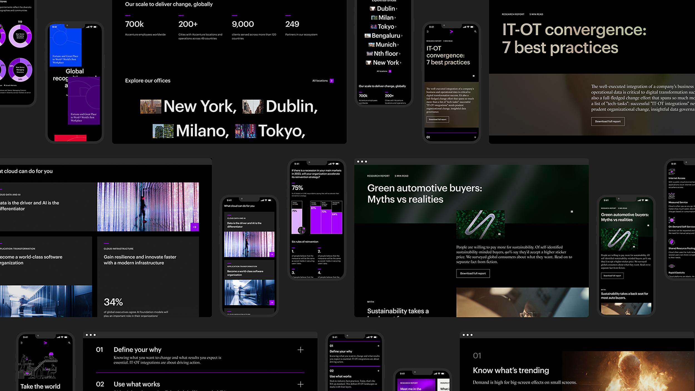695x391 pixels.
Task: Click purple arrow on cloud data image card
Action: [x=195, y=227]
